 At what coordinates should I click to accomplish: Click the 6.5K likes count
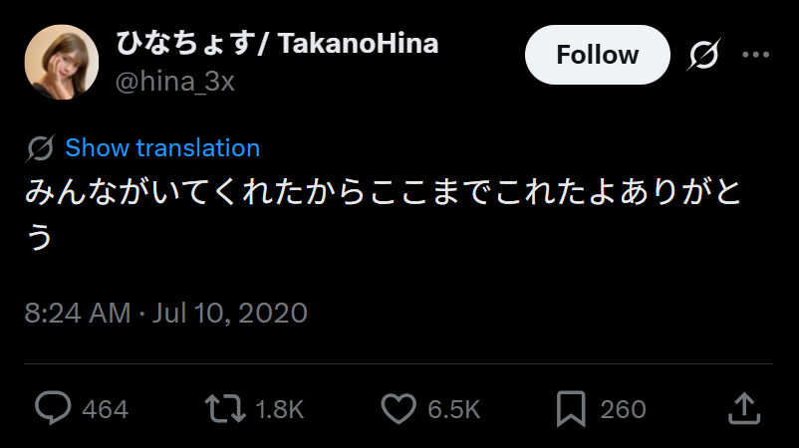tap(454, 409)
